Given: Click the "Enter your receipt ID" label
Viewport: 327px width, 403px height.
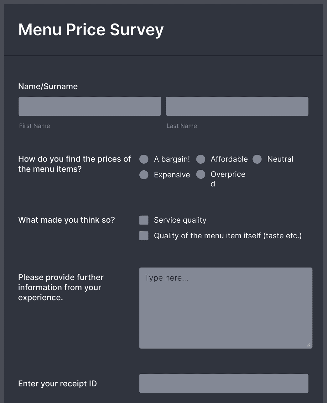Looking at the screenshot, I should [58, 383].
